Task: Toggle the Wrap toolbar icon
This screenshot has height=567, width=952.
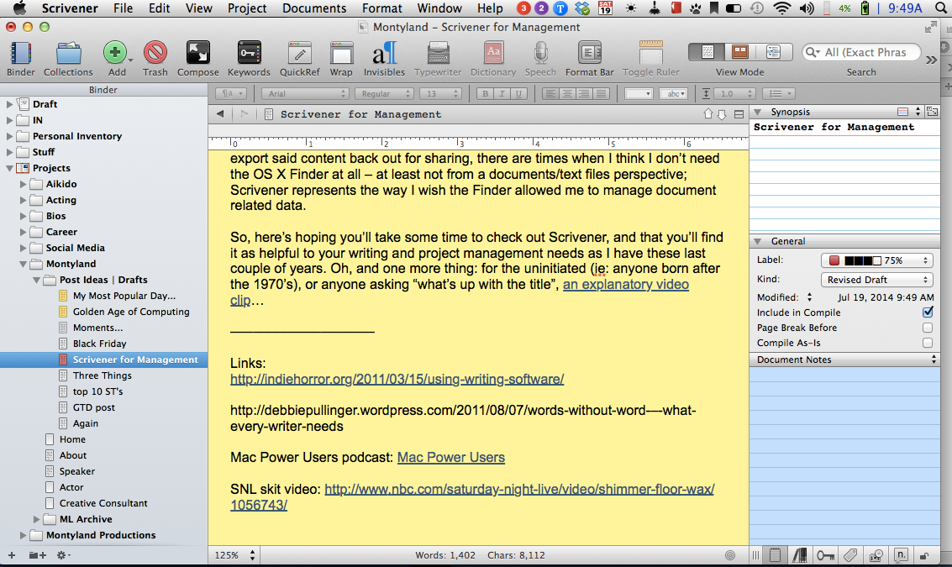Action: 341,53
